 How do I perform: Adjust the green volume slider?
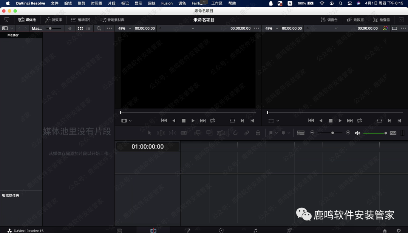click(374, 133)
